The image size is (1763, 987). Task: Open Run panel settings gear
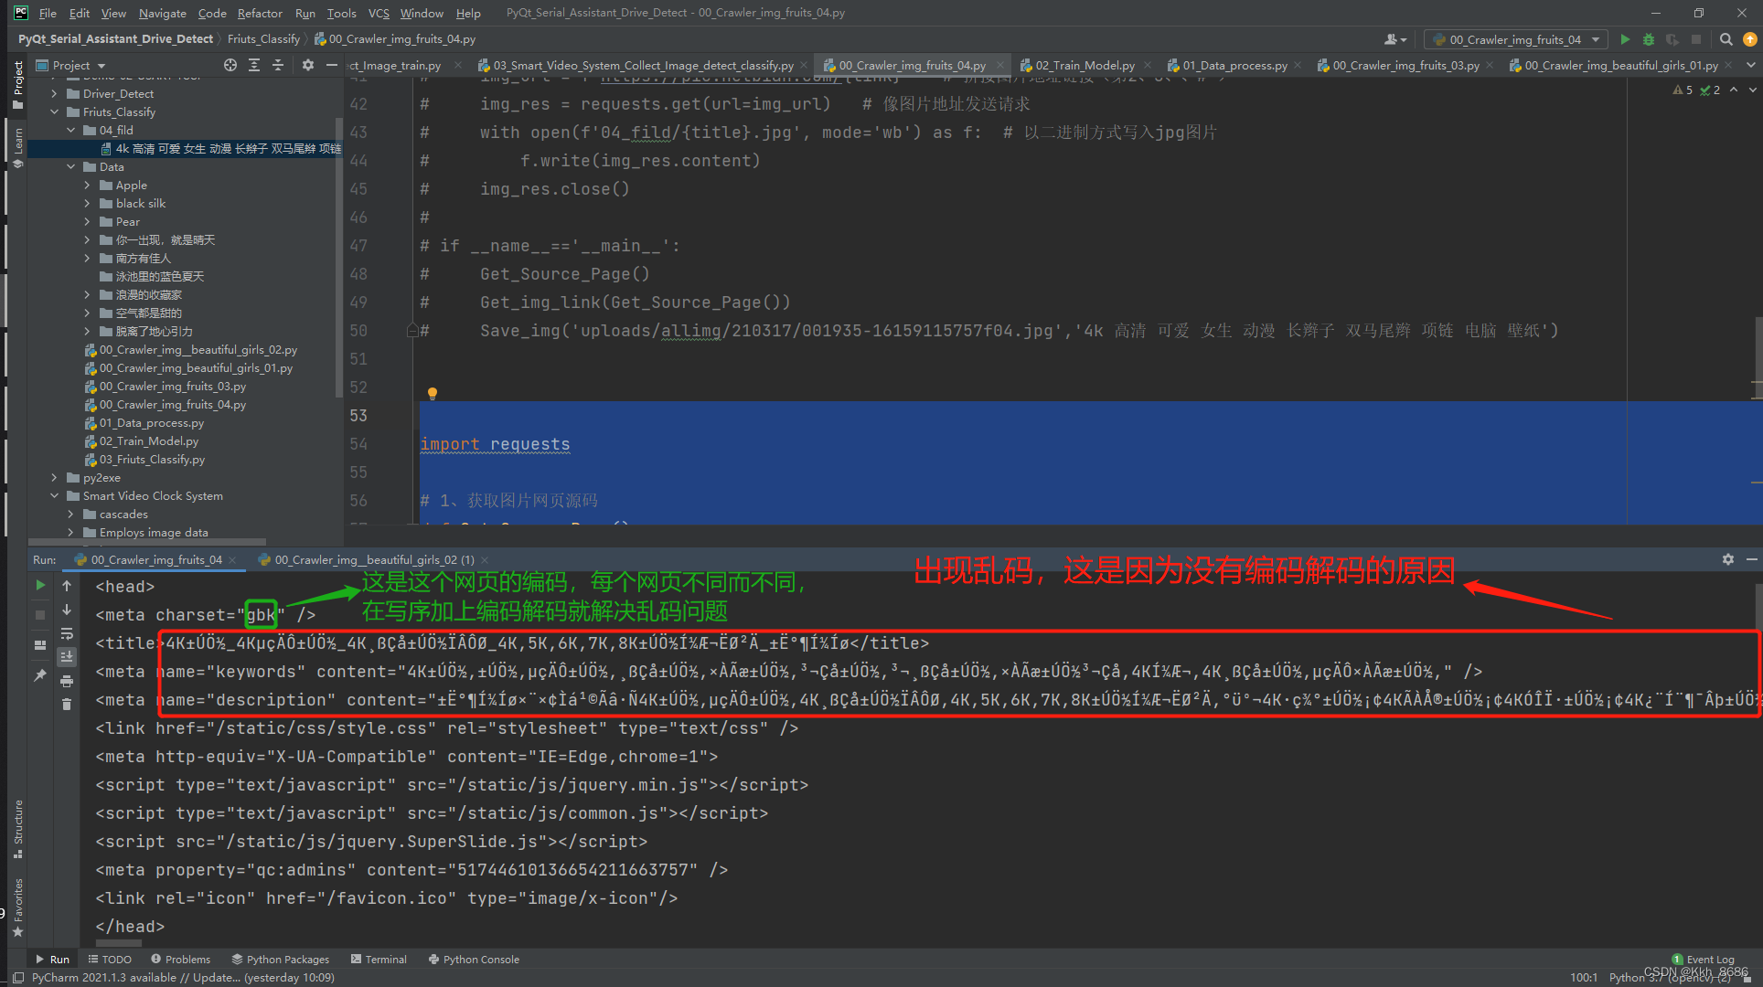1727,559
